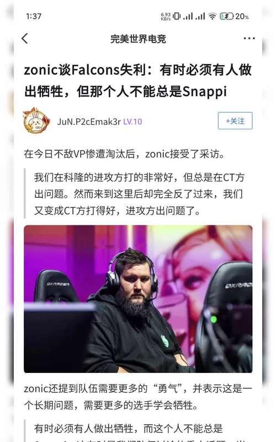Tap the paragraph mentioning 勇气
276x442 pixels.
[x=137, y=397]
